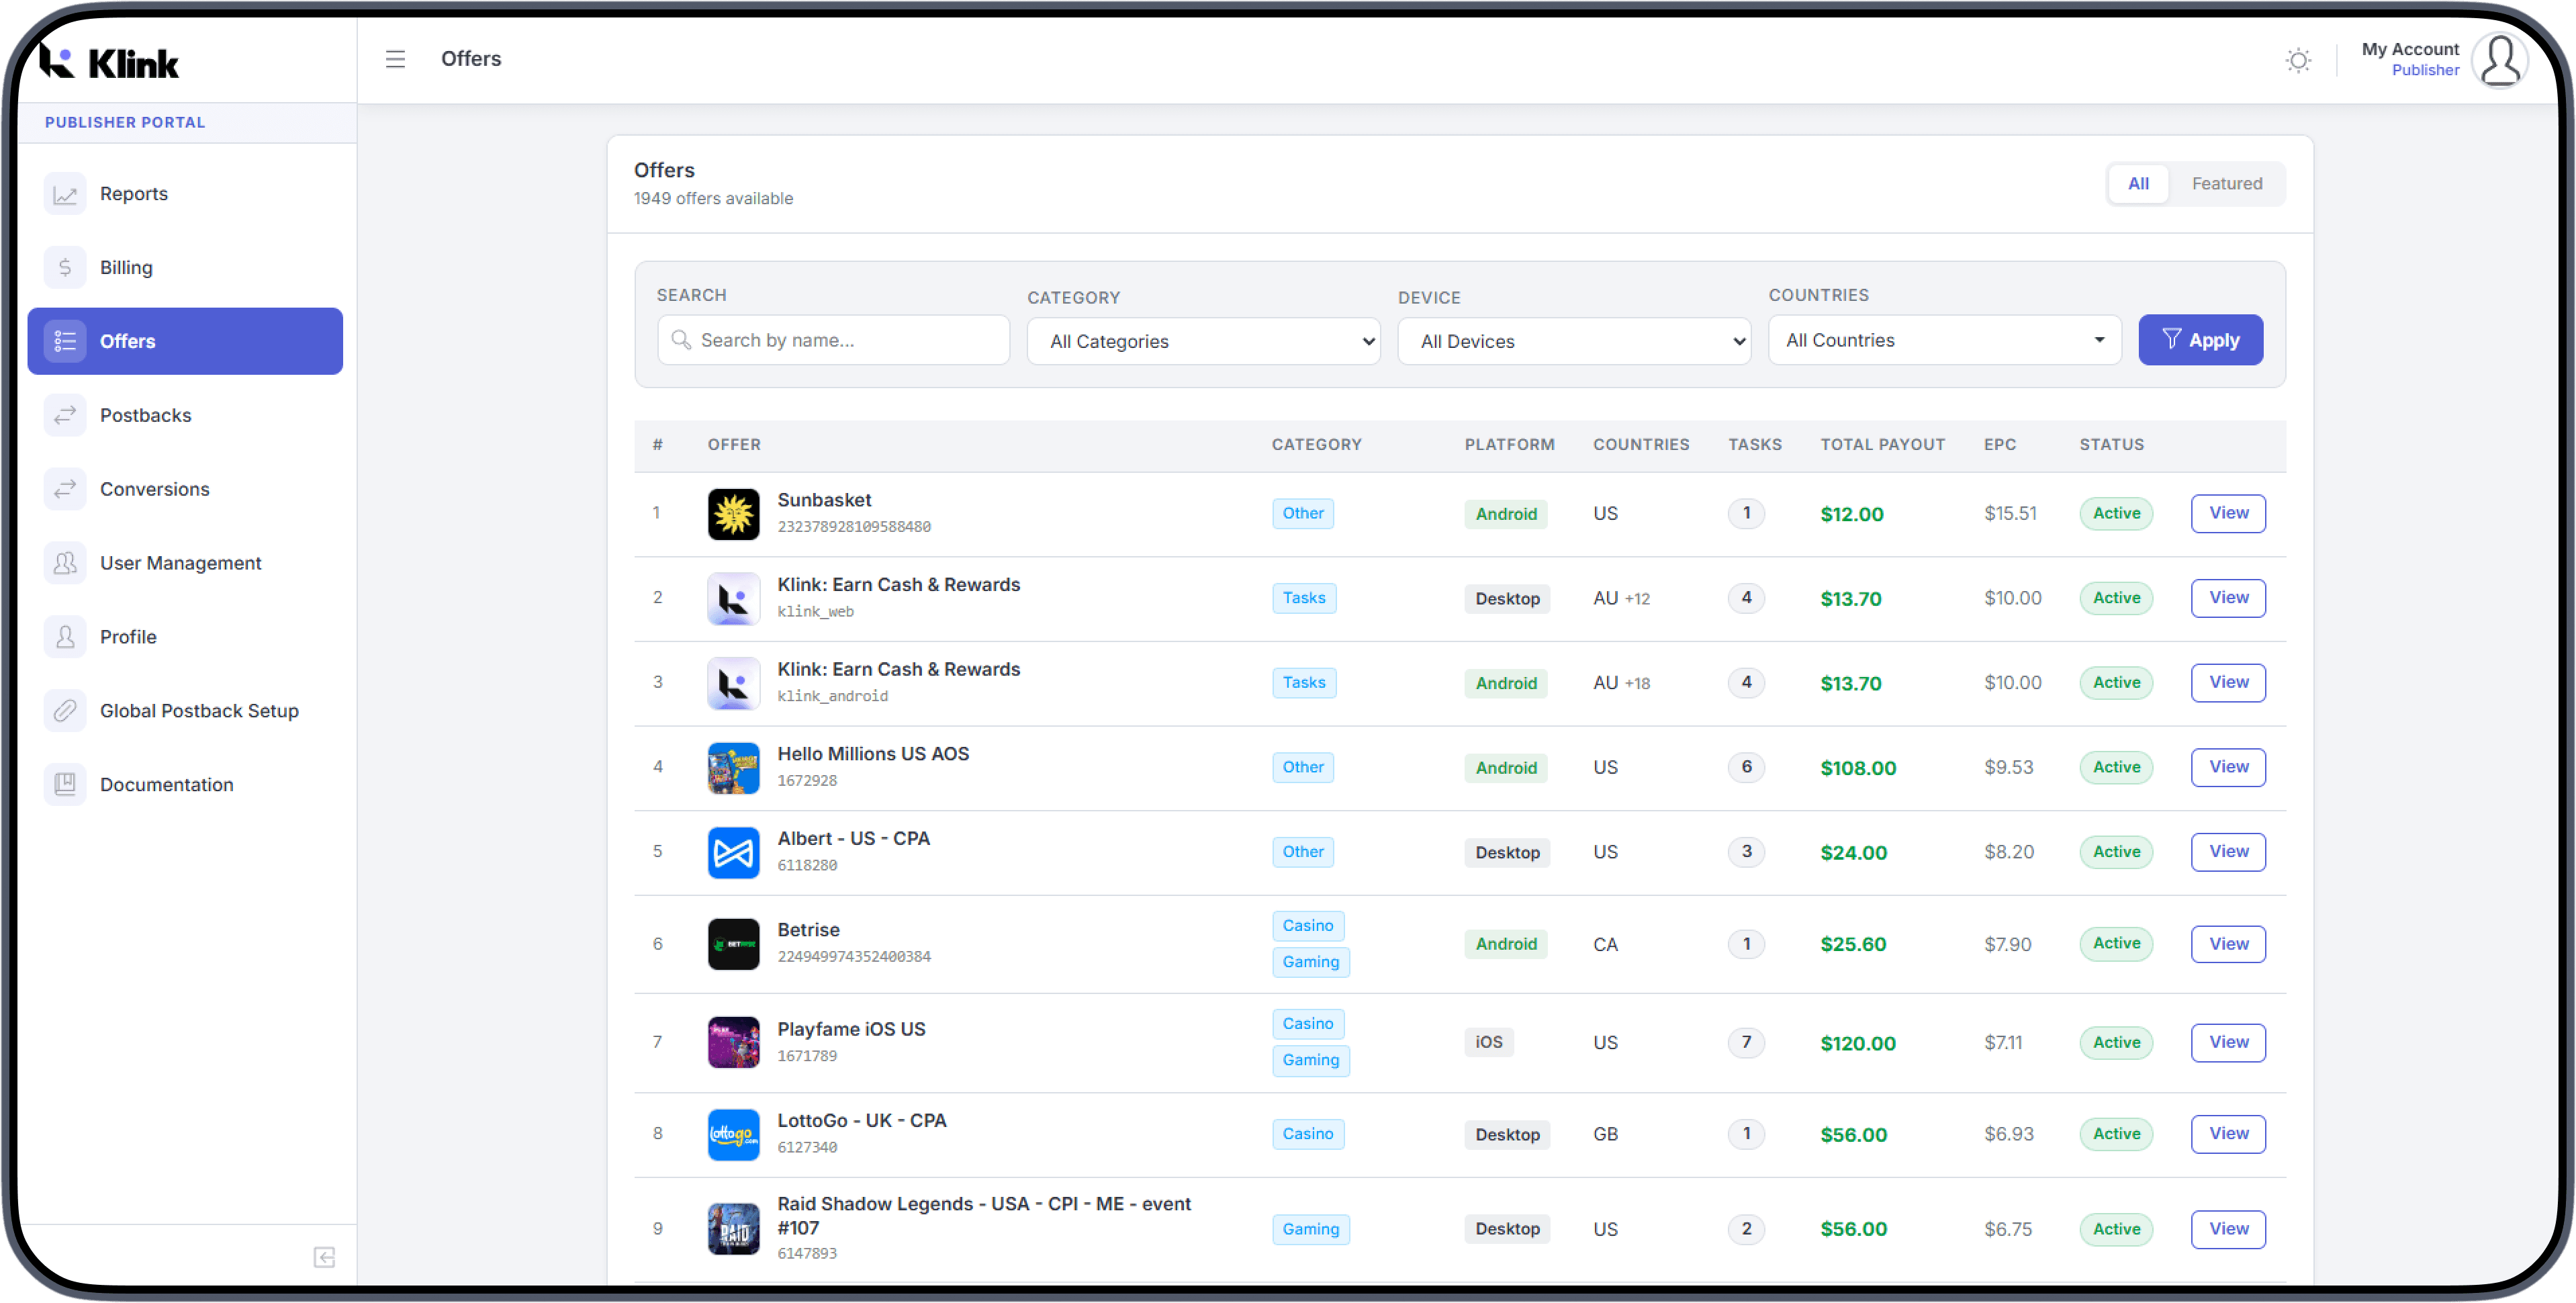The width and height of the screenshot is (2576, 1303).
Task: Open the All Devices dropdown
Action: click(x=1573, y=341)
